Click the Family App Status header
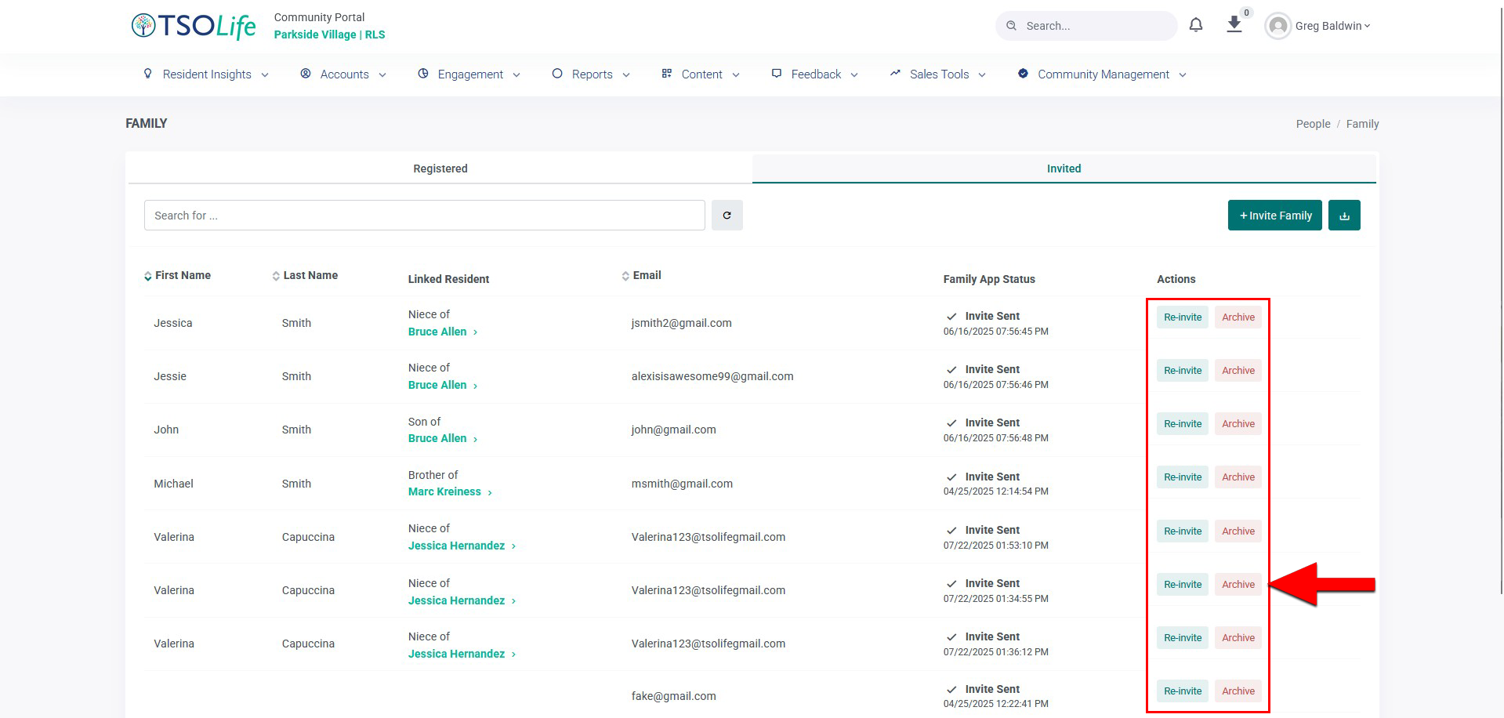The width and height of the screenshot is (1504, 718). click(989, 279)
